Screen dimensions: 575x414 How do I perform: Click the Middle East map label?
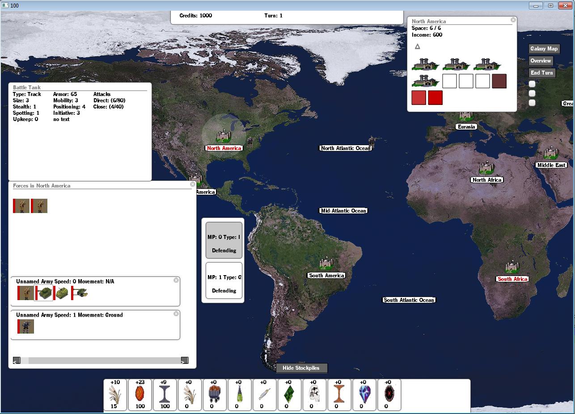551,165
